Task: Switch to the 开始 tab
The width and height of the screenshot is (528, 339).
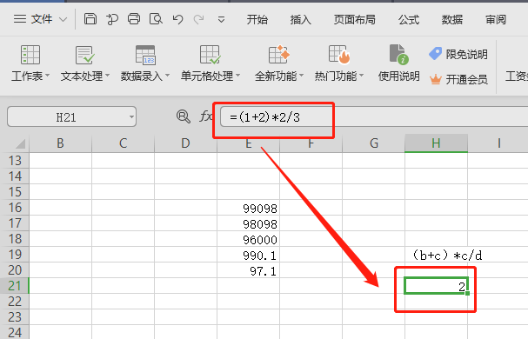Action: coord(257,19)
